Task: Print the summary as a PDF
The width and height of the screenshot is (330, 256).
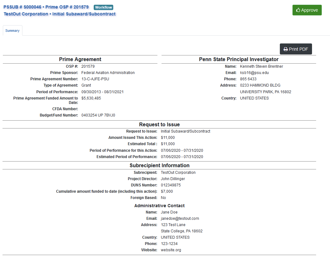Action: [x=296, y=49]
